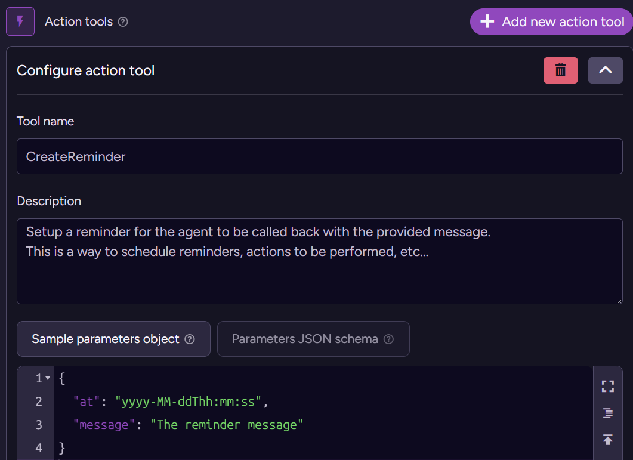
Task: Click the Description textarea resize handle
Action: tap(619, 300)
